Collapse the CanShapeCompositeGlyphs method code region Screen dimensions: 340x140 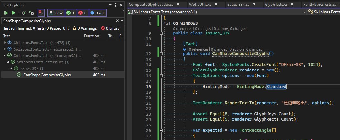pyautogui.click(x=161, y=54)
